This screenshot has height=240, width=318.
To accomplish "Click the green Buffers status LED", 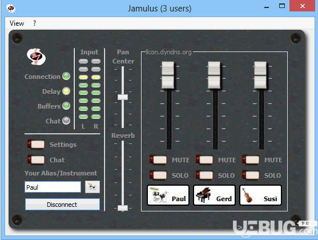I will (66, 106).
